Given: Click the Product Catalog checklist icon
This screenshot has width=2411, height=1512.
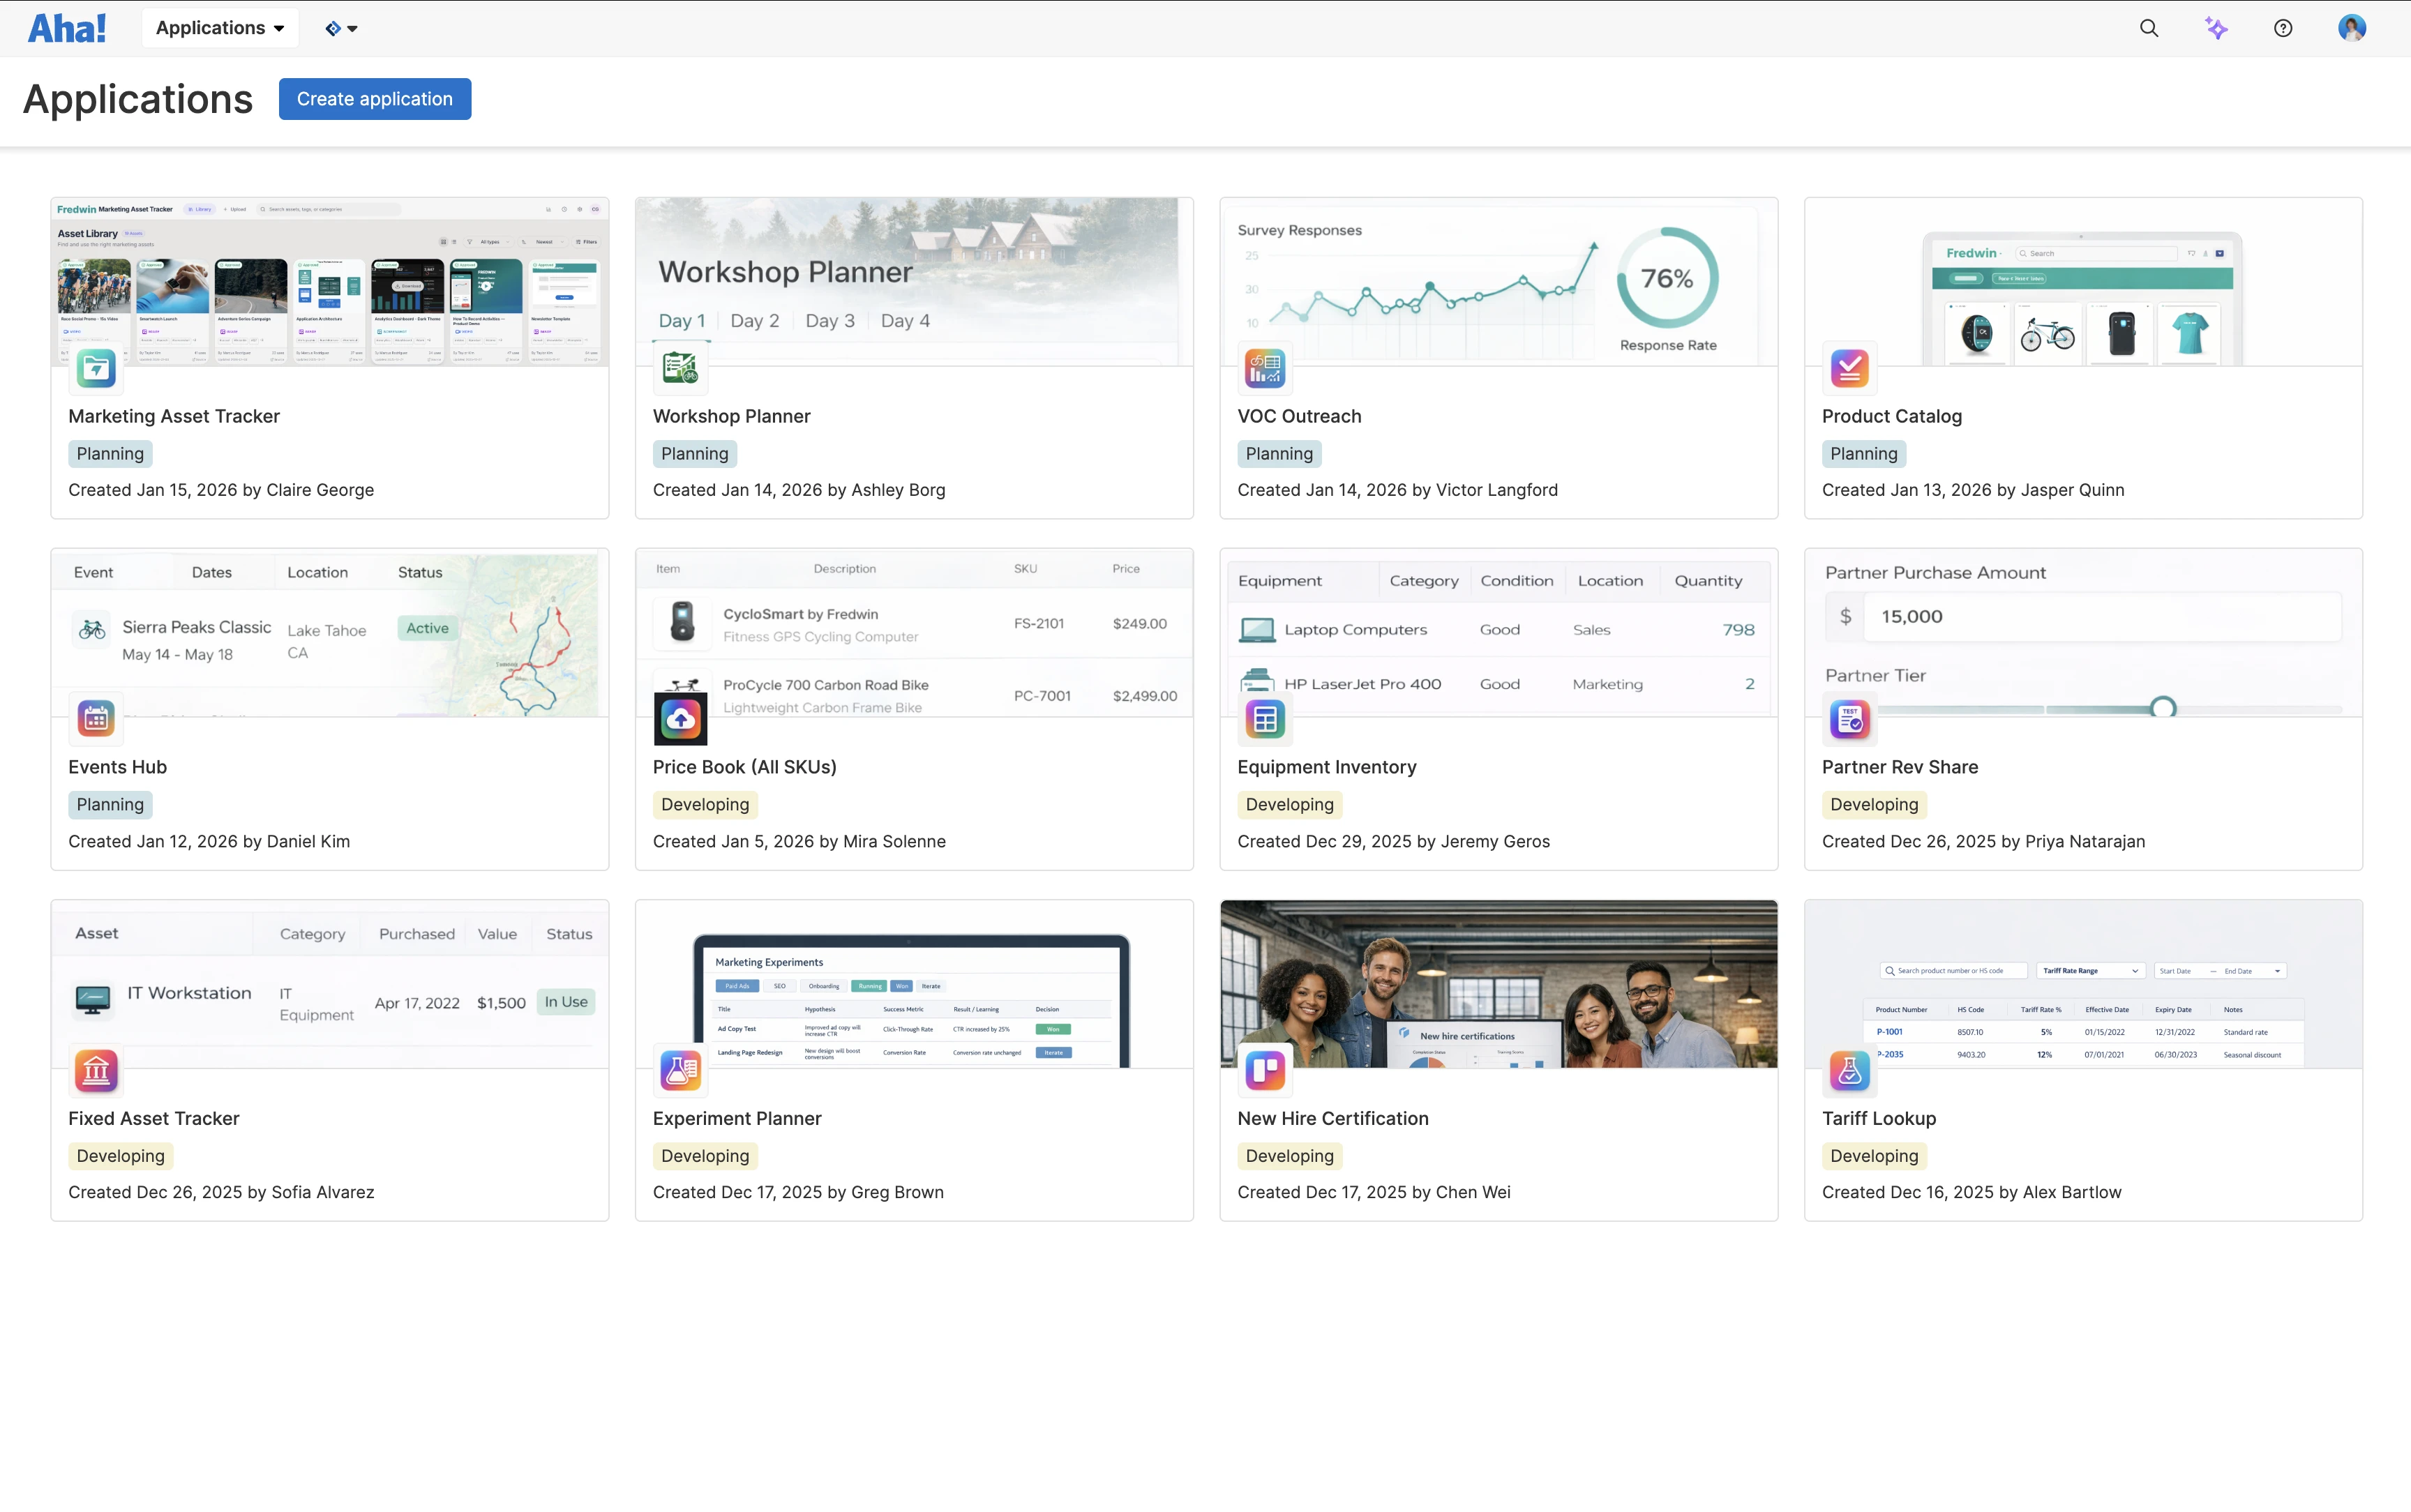Looking at the screenshot, I should (1848, 368).
